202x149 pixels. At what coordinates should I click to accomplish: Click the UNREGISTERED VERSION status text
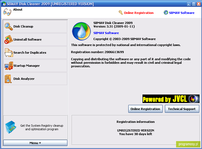pyautogui.click(x=135, y=130)
